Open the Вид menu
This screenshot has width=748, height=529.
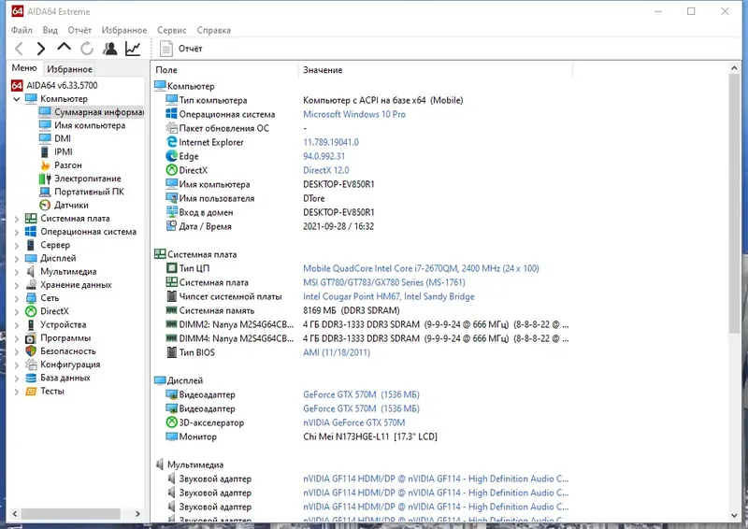(50, 30)
